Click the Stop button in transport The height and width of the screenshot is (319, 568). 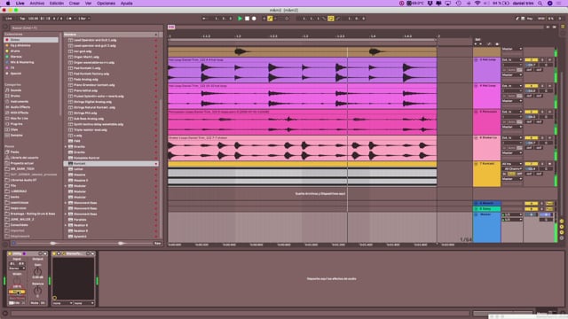coord(247,19)
